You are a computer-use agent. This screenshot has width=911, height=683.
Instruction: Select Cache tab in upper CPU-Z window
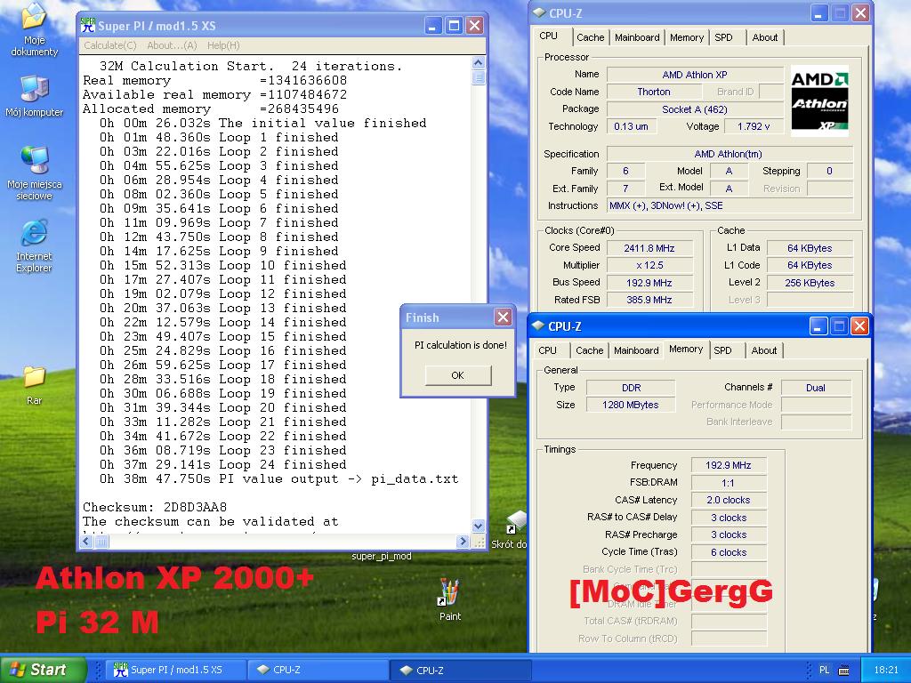point(591,37)
